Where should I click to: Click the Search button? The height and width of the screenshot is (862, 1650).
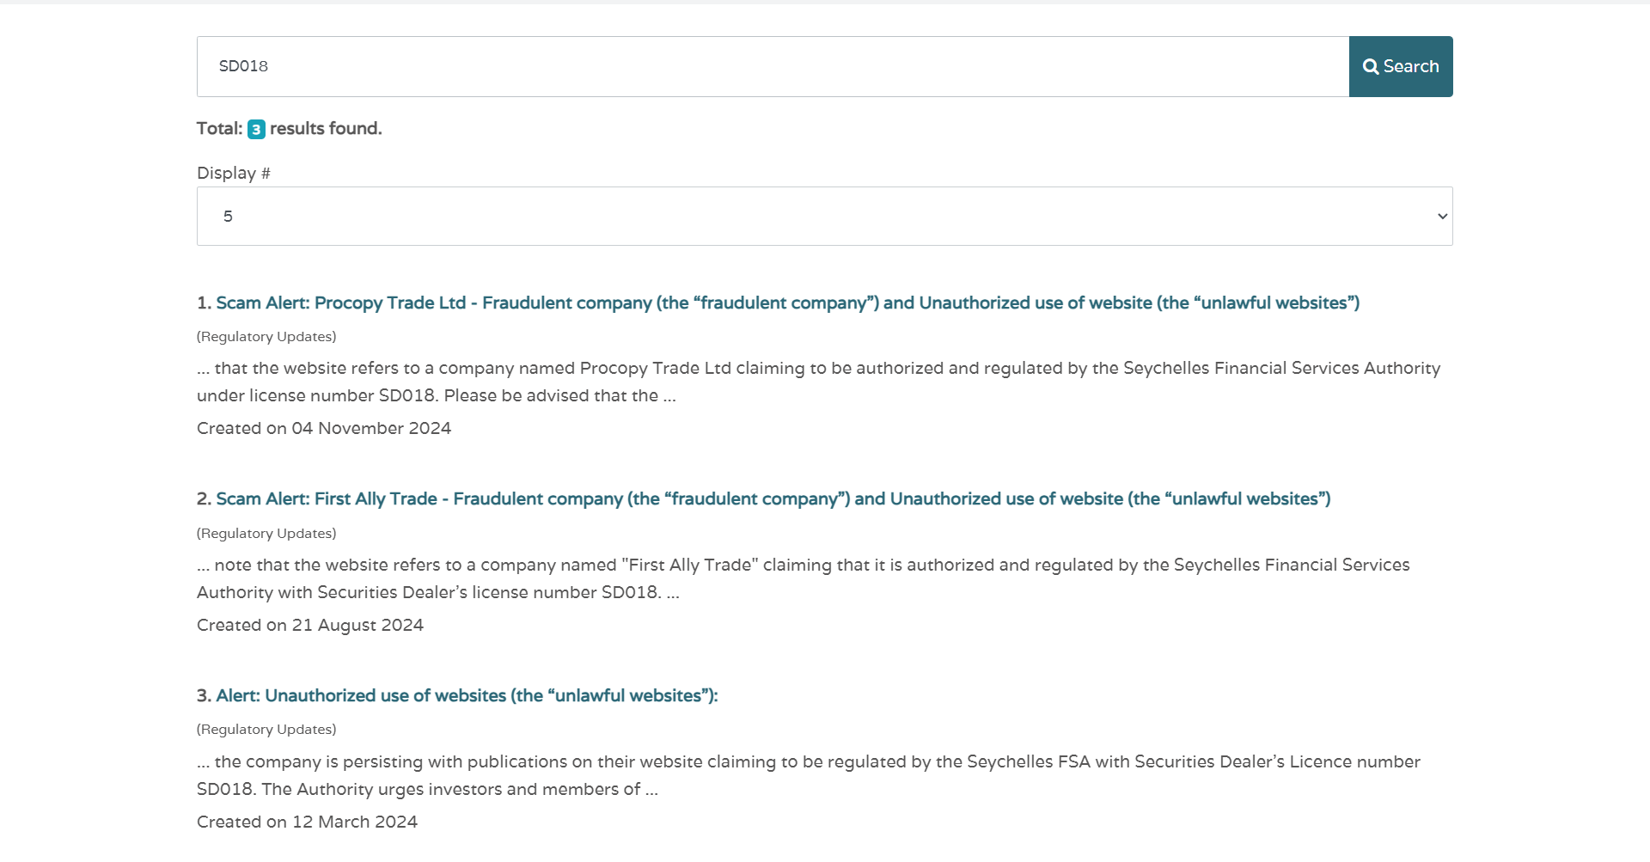[x=1401, y=66]
